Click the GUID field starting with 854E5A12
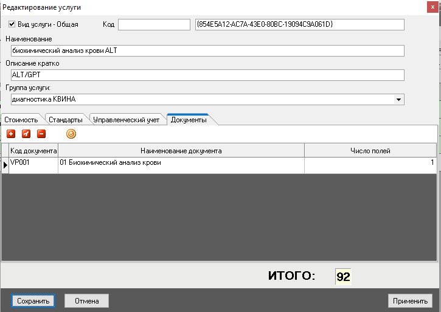 click(300, 24)
